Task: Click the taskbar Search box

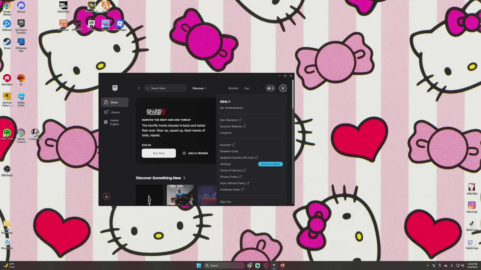Action: coord(224,265)
